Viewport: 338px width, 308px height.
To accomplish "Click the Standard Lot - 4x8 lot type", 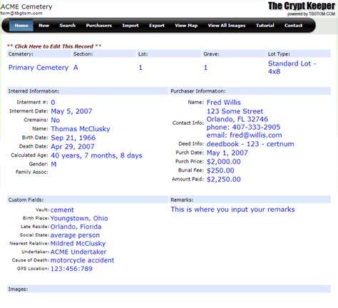I will (x=292, y=68).
